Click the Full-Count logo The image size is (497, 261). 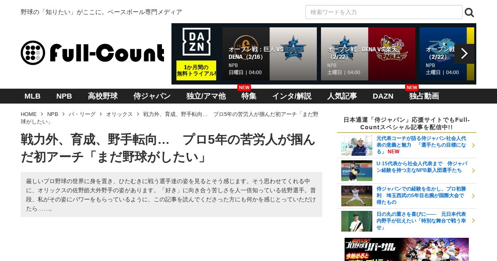coord(92,53)
